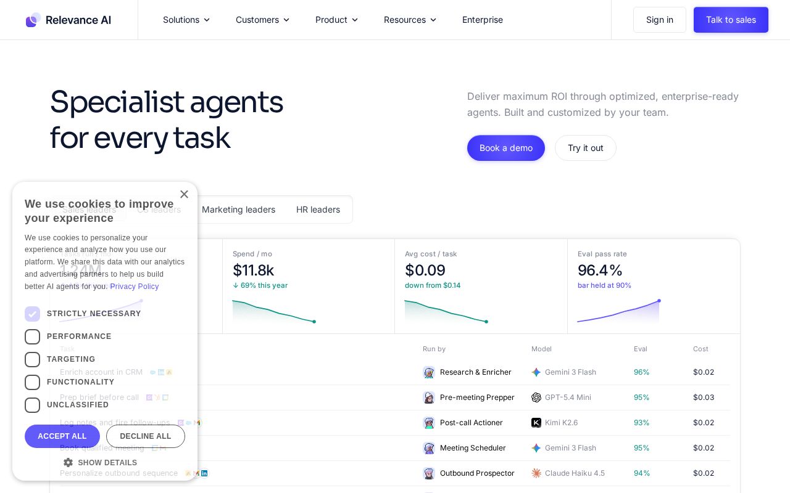
Task: Enable the Functionality cookies checkbox
Action: coord(33,383)
